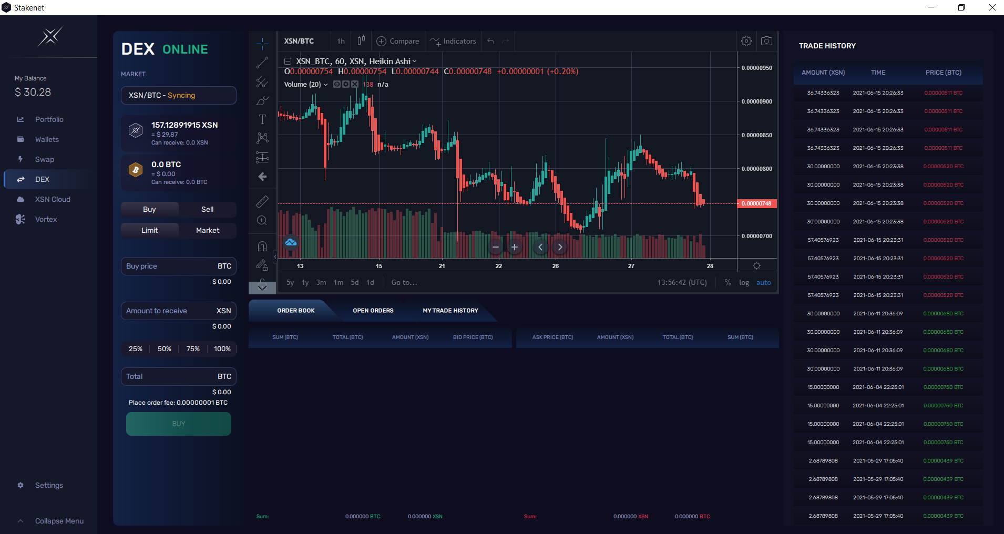Switch to Order Book tab
The width and height of the screenshot is (1004, 534).
296,311
